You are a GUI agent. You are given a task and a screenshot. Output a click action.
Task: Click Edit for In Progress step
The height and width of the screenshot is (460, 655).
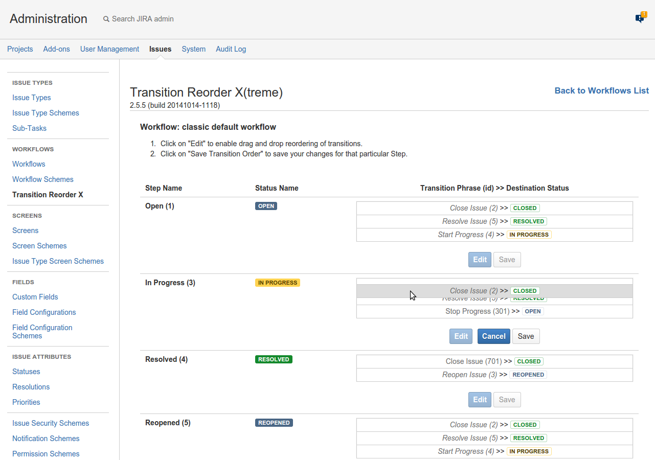[x=461, y=336]
